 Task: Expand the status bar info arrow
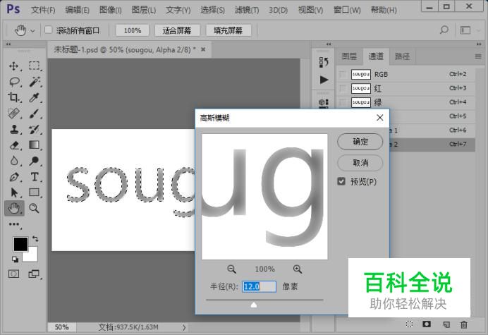tap(184, 327)
